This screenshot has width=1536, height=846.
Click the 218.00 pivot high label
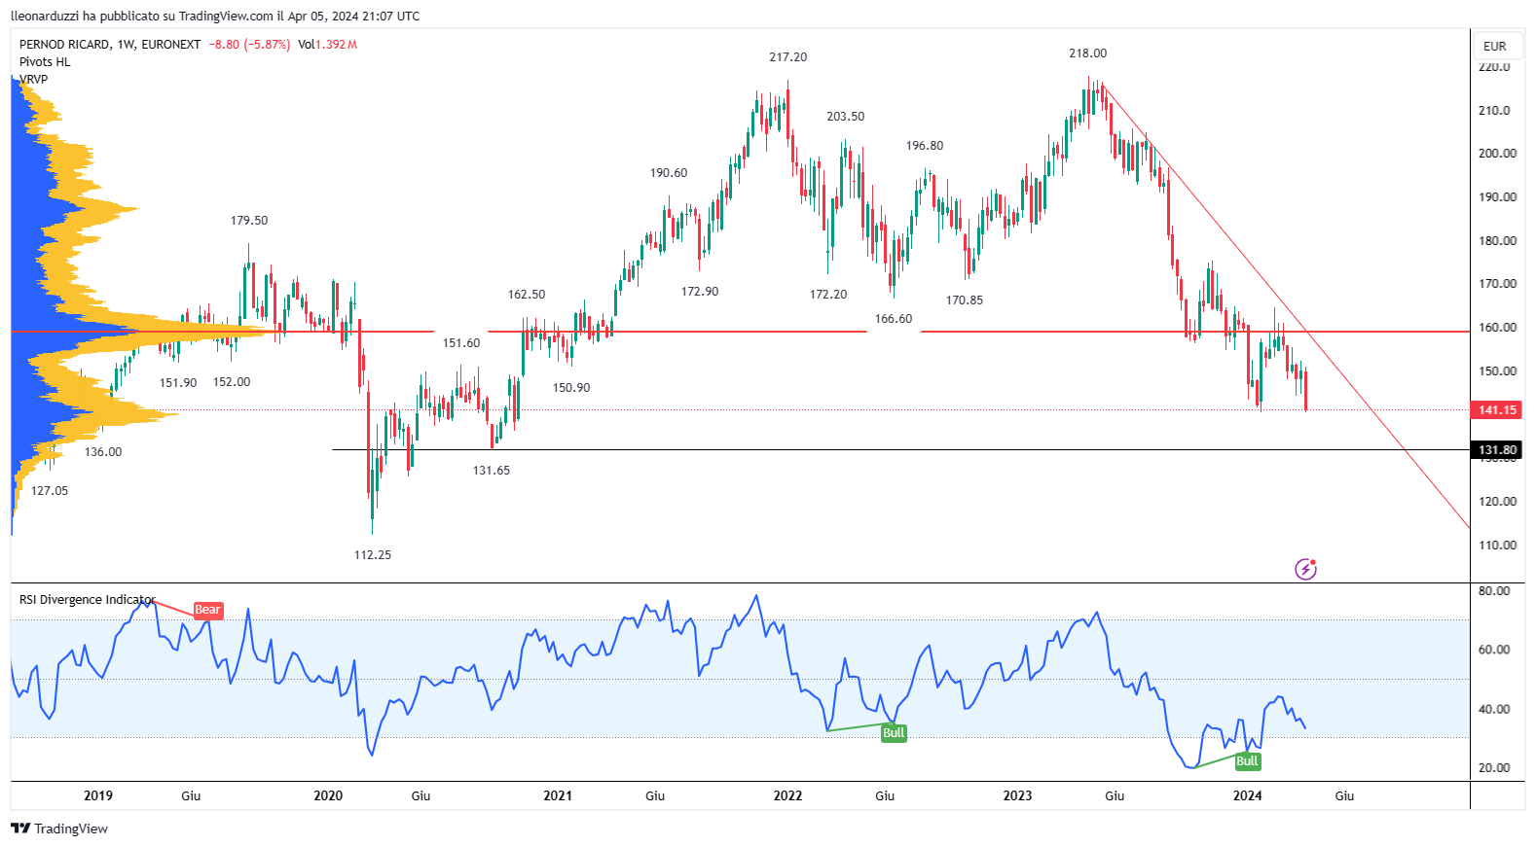click(x=1087, y=53)
